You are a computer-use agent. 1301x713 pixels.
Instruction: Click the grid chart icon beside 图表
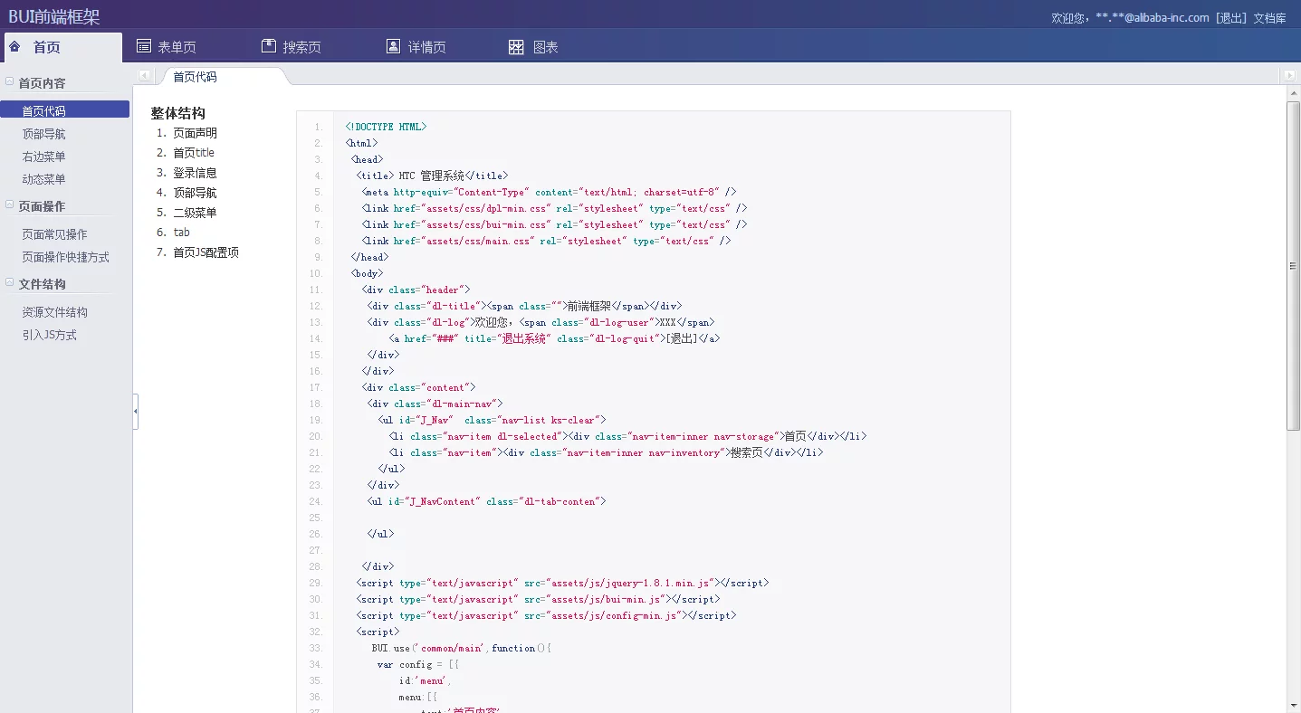(516, 47)
